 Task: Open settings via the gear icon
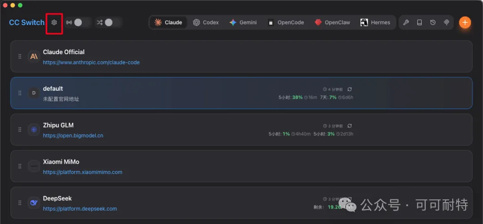54,22
